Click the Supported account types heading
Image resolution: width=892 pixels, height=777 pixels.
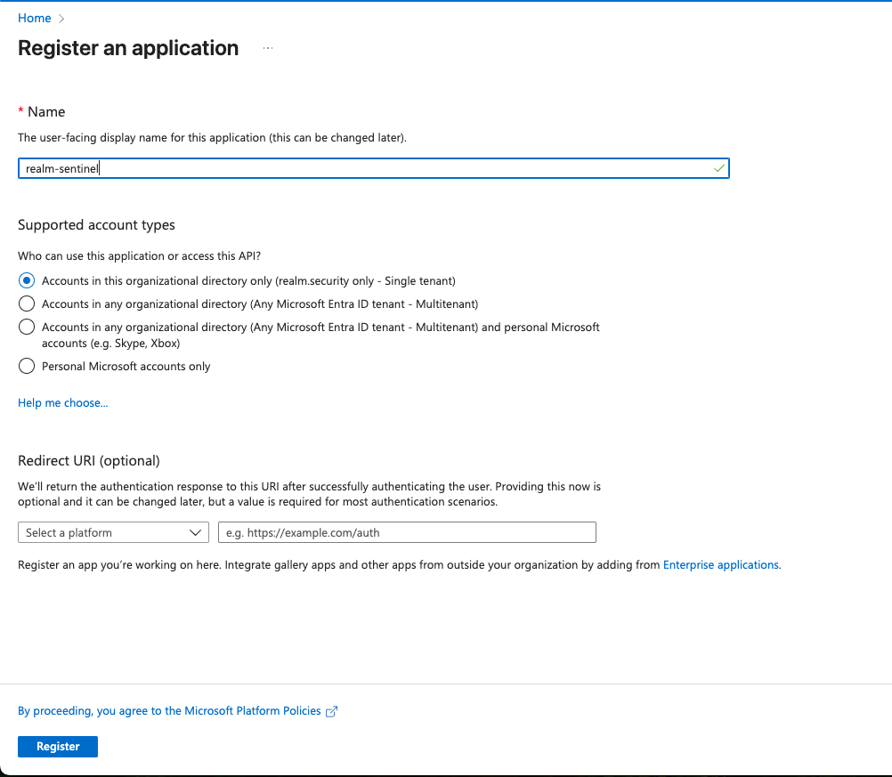pyautogui.click(x=96, y=225)
